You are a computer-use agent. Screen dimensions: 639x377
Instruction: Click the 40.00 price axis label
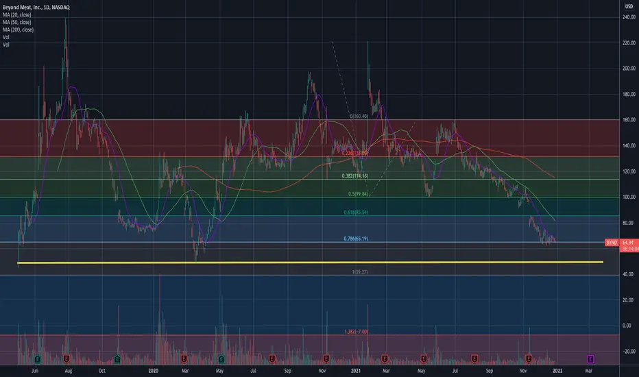click(628, 274)
